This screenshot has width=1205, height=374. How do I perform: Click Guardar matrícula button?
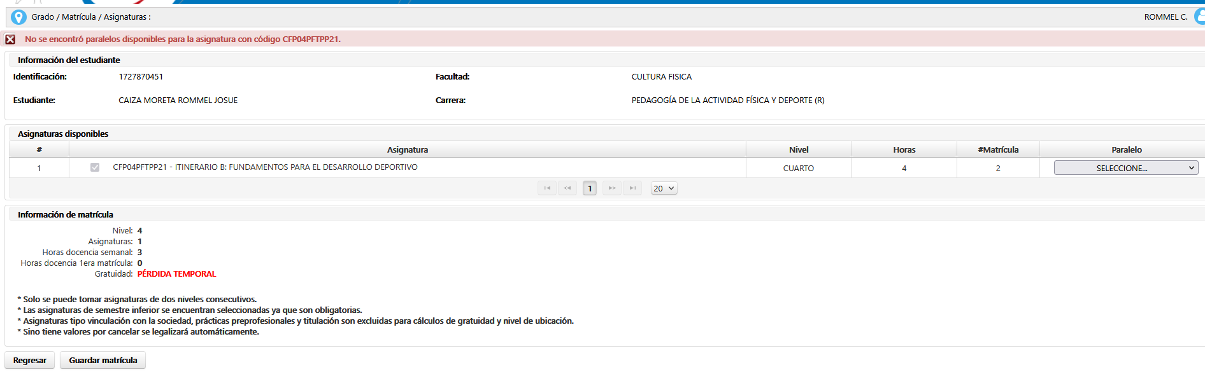pyautogui.click(x=103, y=360)
